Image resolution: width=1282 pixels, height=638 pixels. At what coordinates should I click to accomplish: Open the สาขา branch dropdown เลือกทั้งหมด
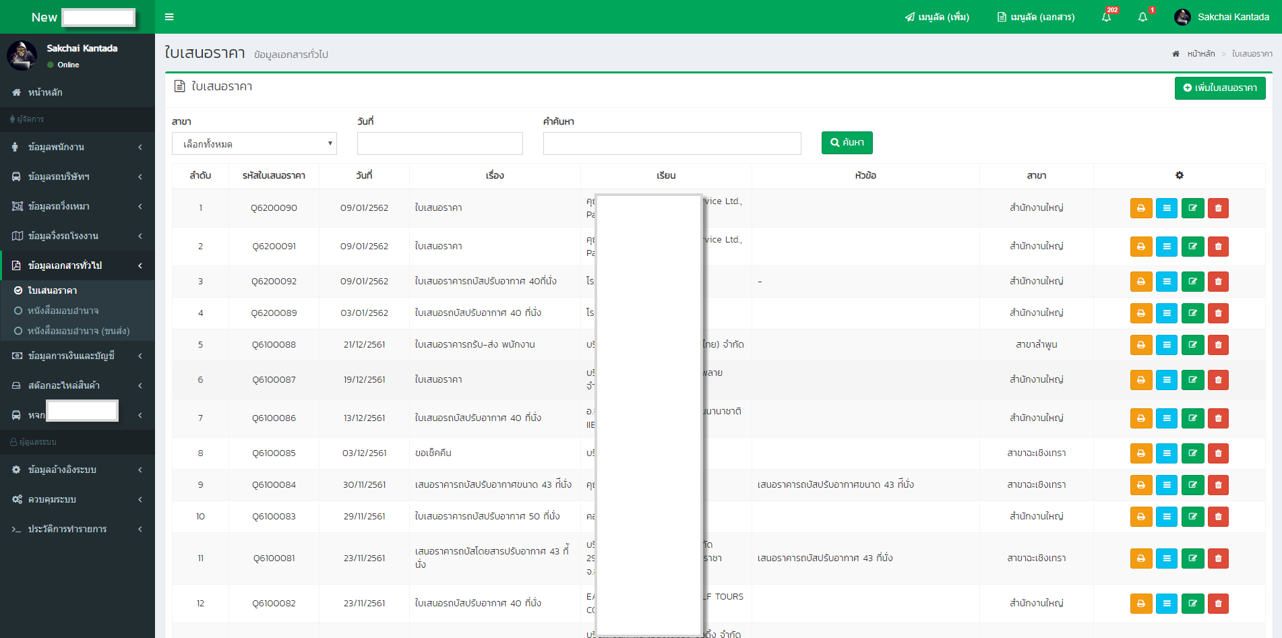click(x=255, y=143)
